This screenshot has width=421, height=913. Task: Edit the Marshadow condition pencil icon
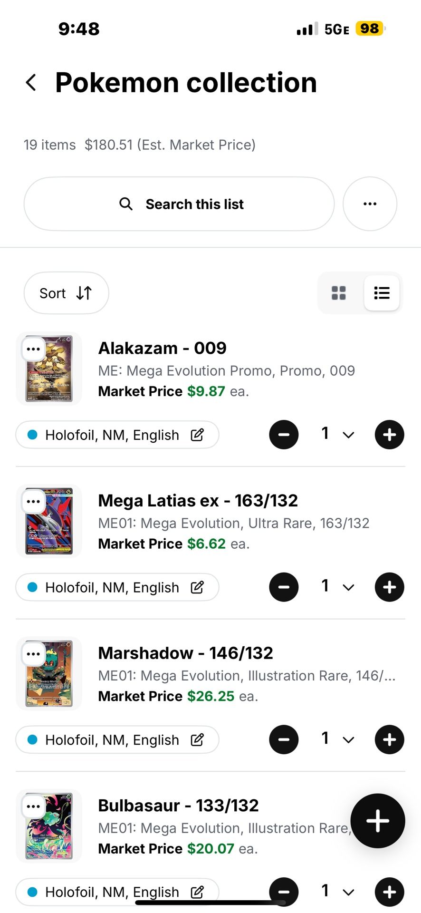(197, 740)
